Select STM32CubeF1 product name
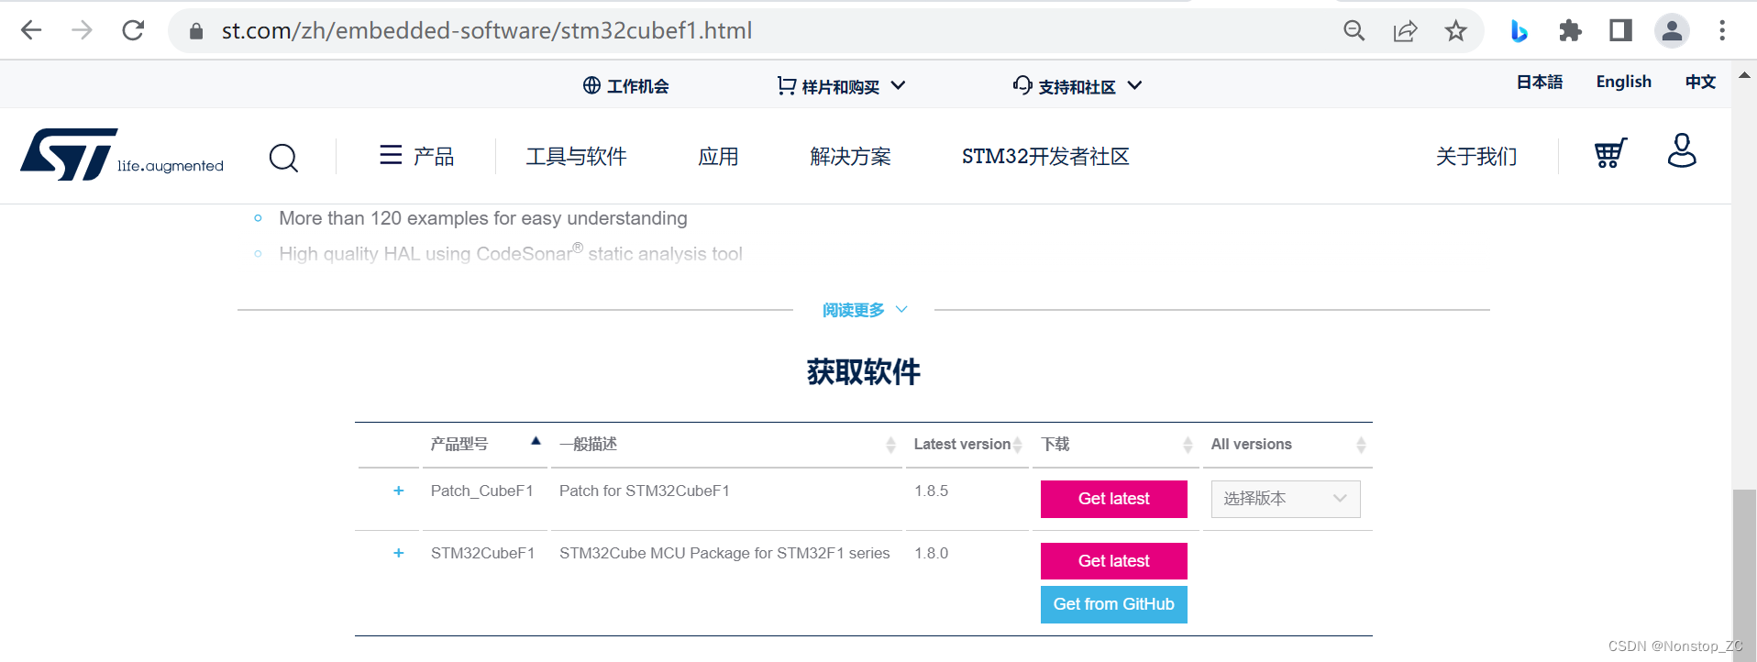Image resolution: width=1757 pixels, height=662 pixels. click(482, 553)
